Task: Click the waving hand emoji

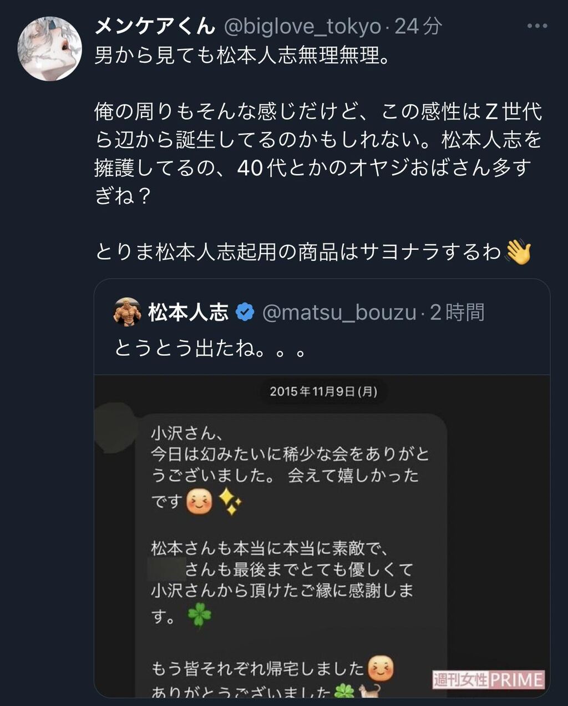Action: (x=518, y=252)
